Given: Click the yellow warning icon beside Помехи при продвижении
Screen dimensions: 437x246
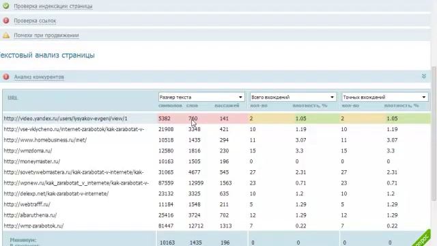Looking at the screenshot, I should point(6,35).
